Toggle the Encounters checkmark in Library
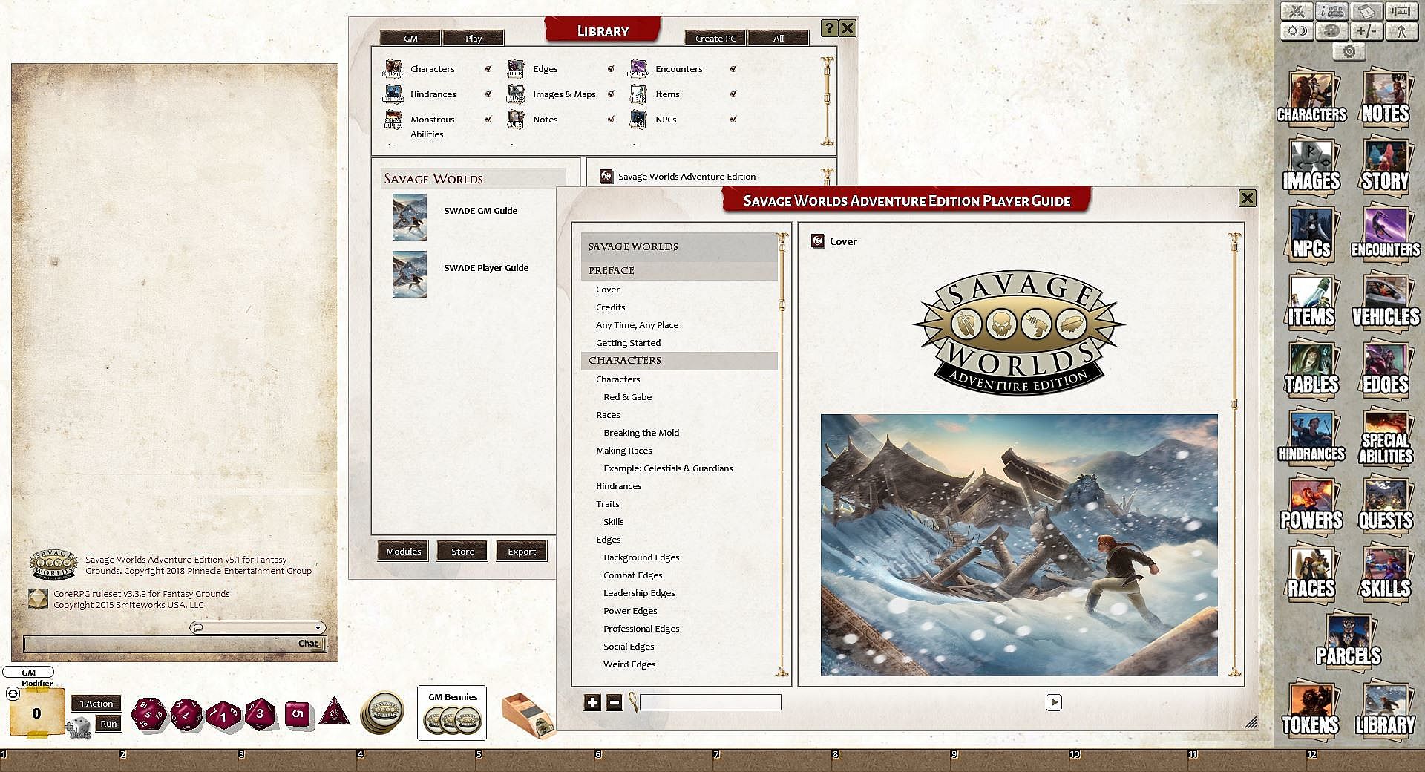1425x772 pixels. click(733, 68)
